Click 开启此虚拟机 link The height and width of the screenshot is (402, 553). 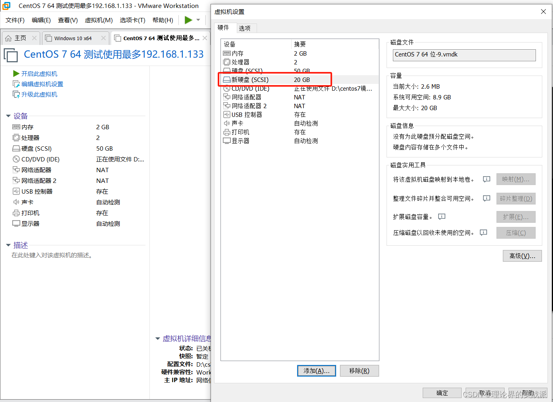click(39, 74)
